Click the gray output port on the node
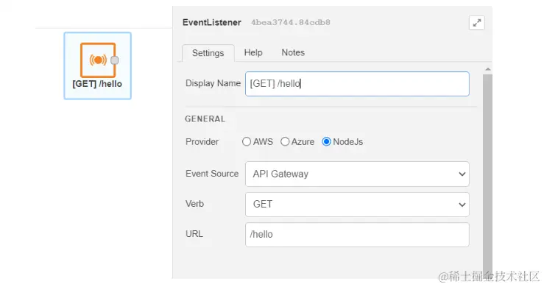The image size is (544, 287). click(115, 60)
